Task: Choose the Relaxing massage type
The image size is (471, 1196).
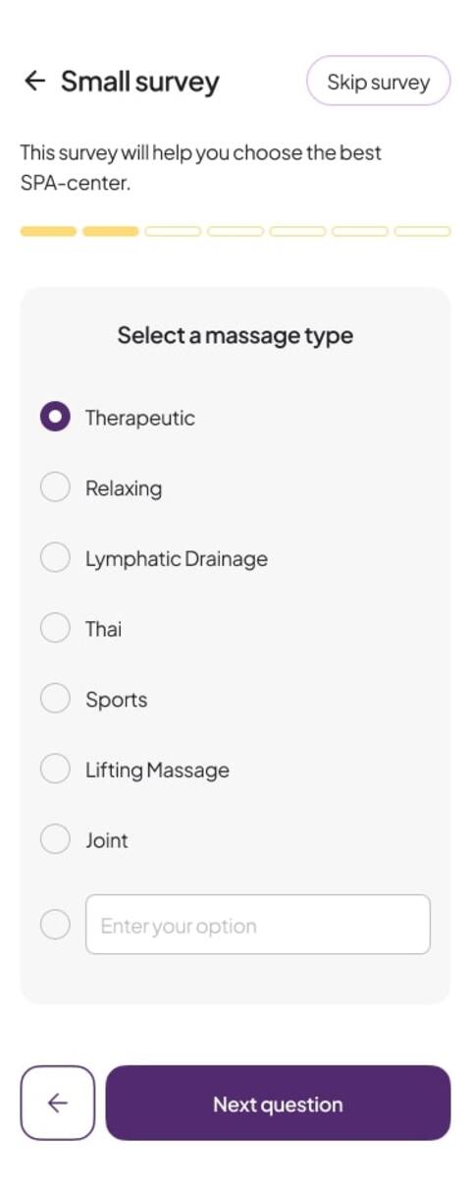Action: click(55, 487)
